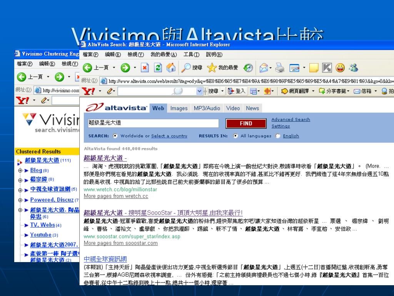Click the Yahoo toolbar search input box
The height and width of the screenshot is (296, 394).
(157, 91)
